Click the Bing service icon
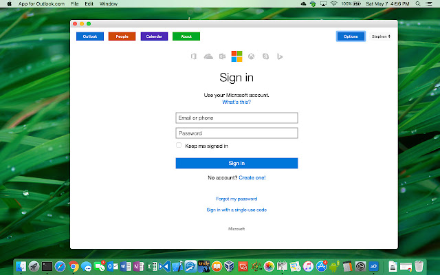The image size is (440, 275). click(280, 56)
